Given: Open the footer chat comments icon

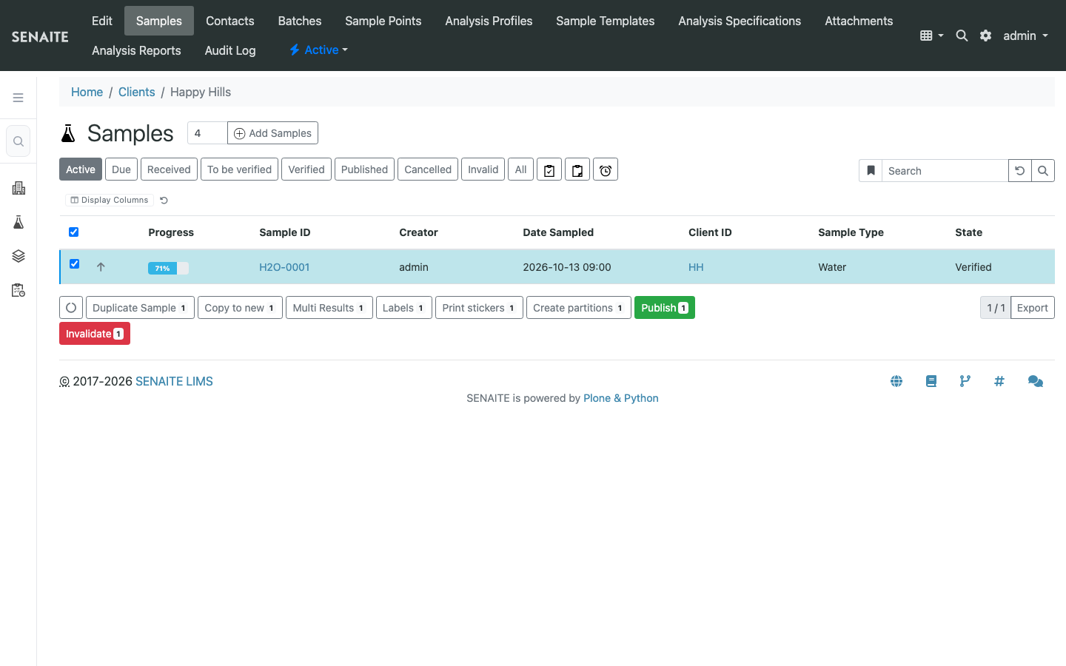Looking at the screenshot, I should pos(1036,381).
